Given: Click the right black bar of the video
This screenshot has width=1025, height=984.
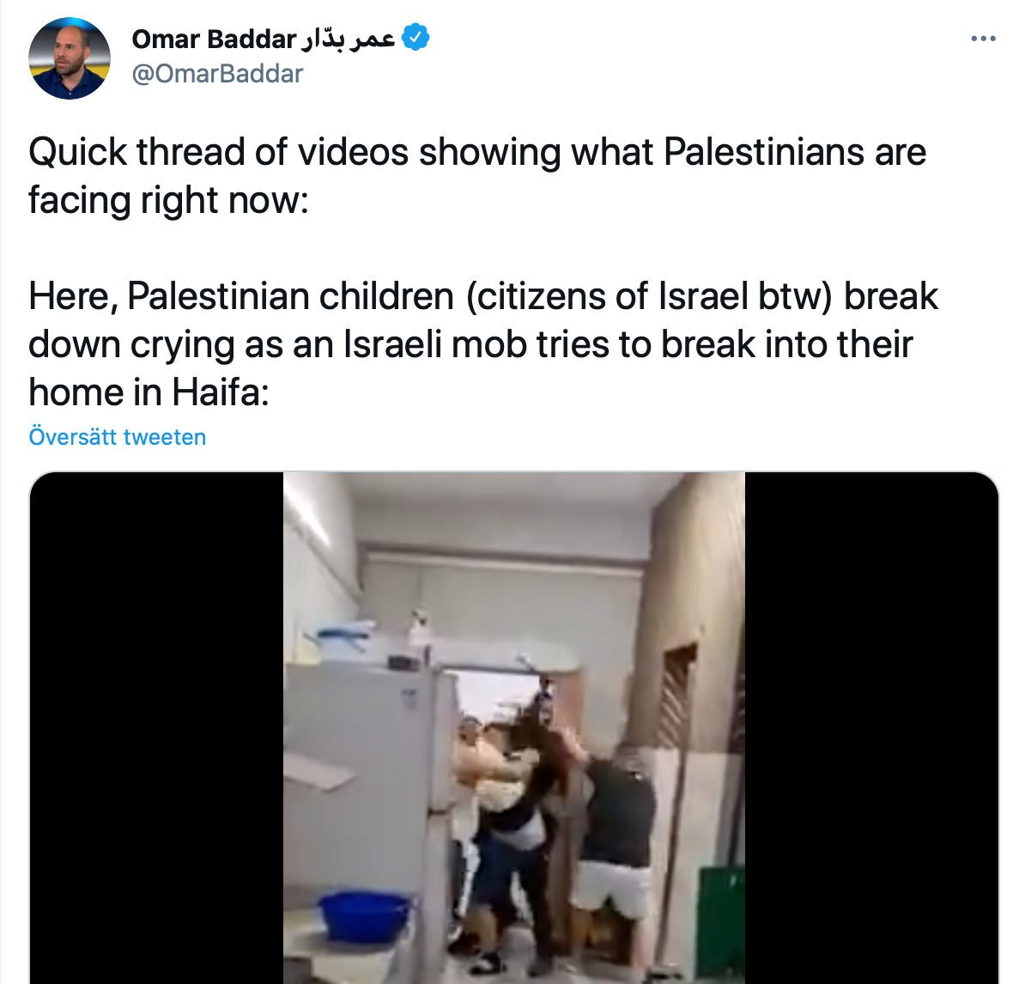Looking at the screenshot, I should pos(871,728).
